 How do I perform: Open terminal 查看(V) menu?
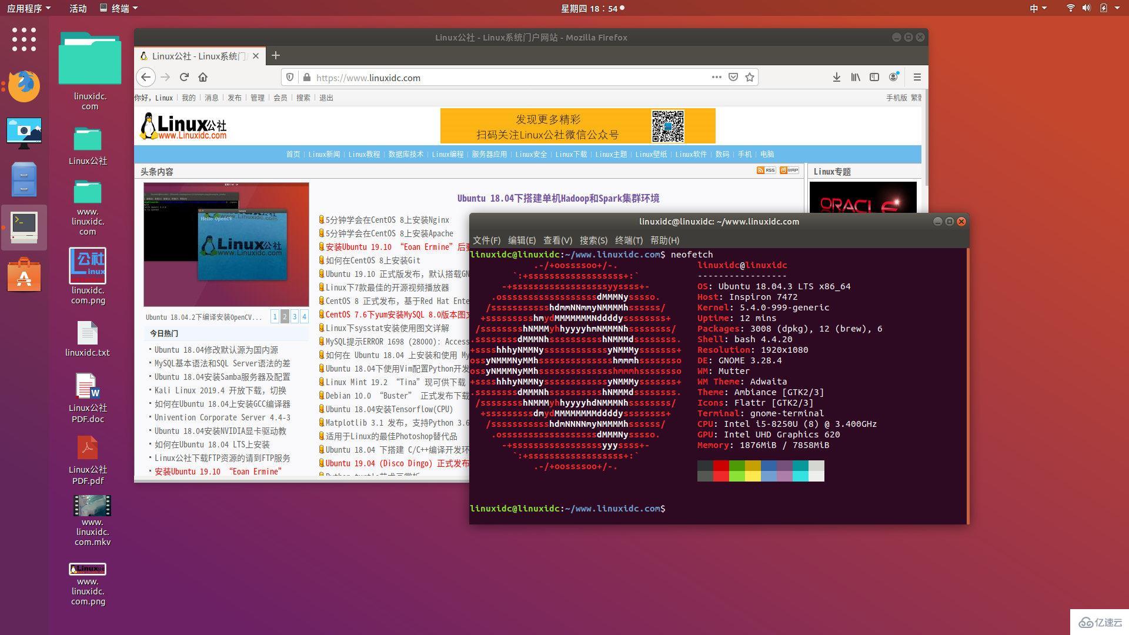(x=557, y=240)
